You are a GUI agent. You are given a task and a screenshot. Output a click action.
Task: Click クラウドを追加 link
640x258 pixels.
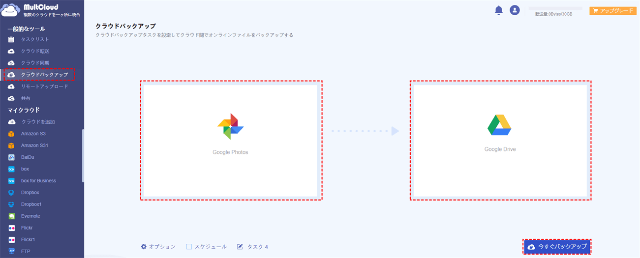tap(38, 122)
